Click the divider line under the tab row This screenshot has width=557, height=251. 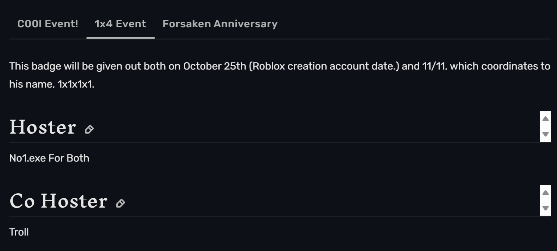278,37
